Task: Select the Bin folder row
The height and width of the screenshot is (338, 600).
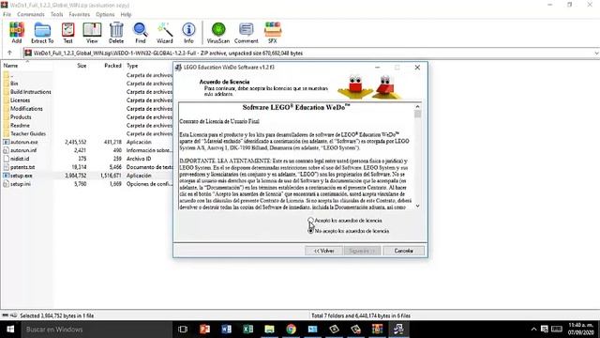Action: (x=87, y=84)
